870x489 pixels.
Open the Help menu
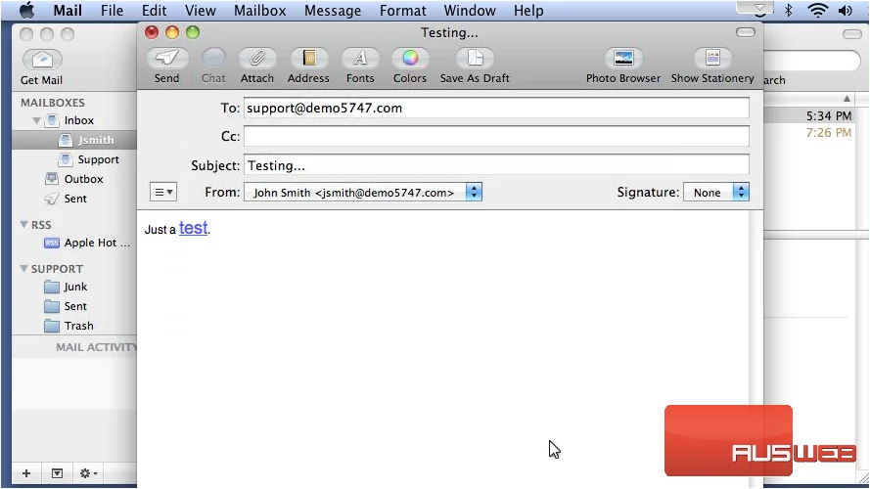528,11
